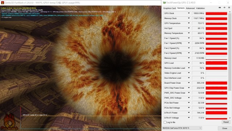The image size is (232, 131).
Task: Switch to the Graphics Card tab
Action: pyautogui.click(x=169, y=8)
